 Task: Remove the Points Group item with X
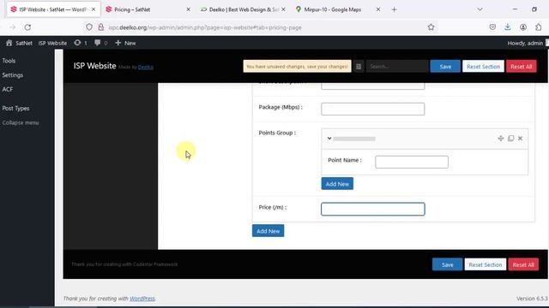point(521,139)
